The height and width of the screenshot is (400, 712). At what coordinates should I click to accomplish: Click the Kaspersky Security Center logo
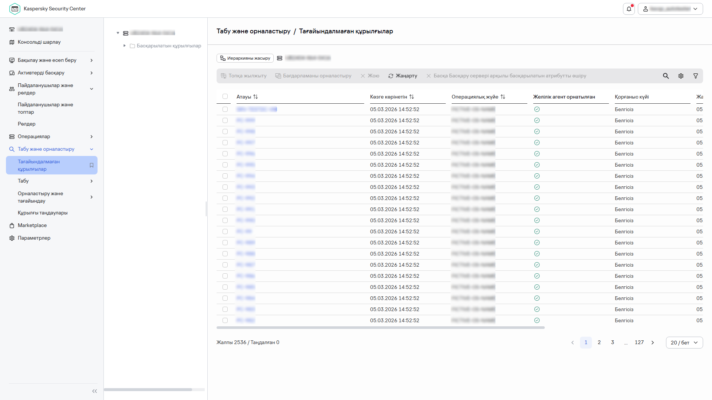[x=15, y=9]
